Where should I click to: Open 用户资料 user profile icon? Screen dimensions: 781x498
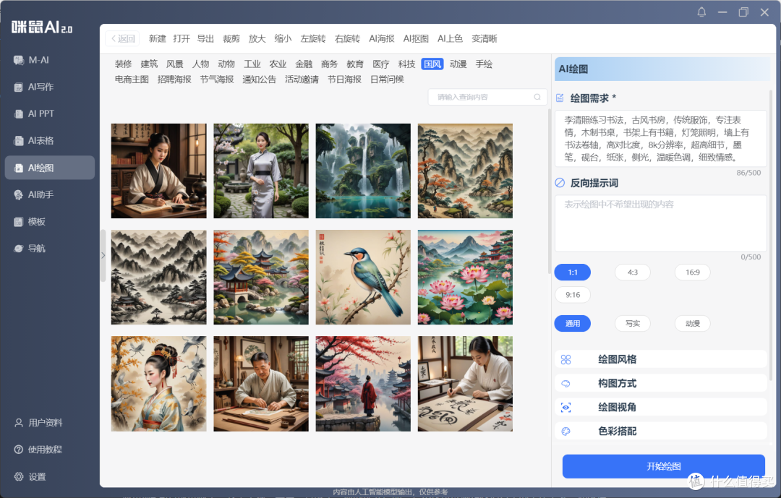pos(18,423)
